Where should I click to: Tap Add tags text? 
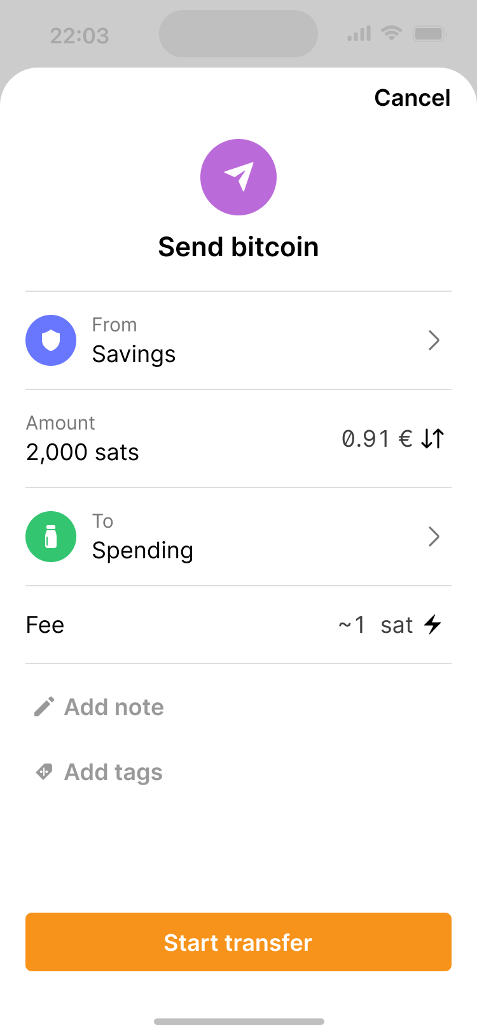coord(114,772)
